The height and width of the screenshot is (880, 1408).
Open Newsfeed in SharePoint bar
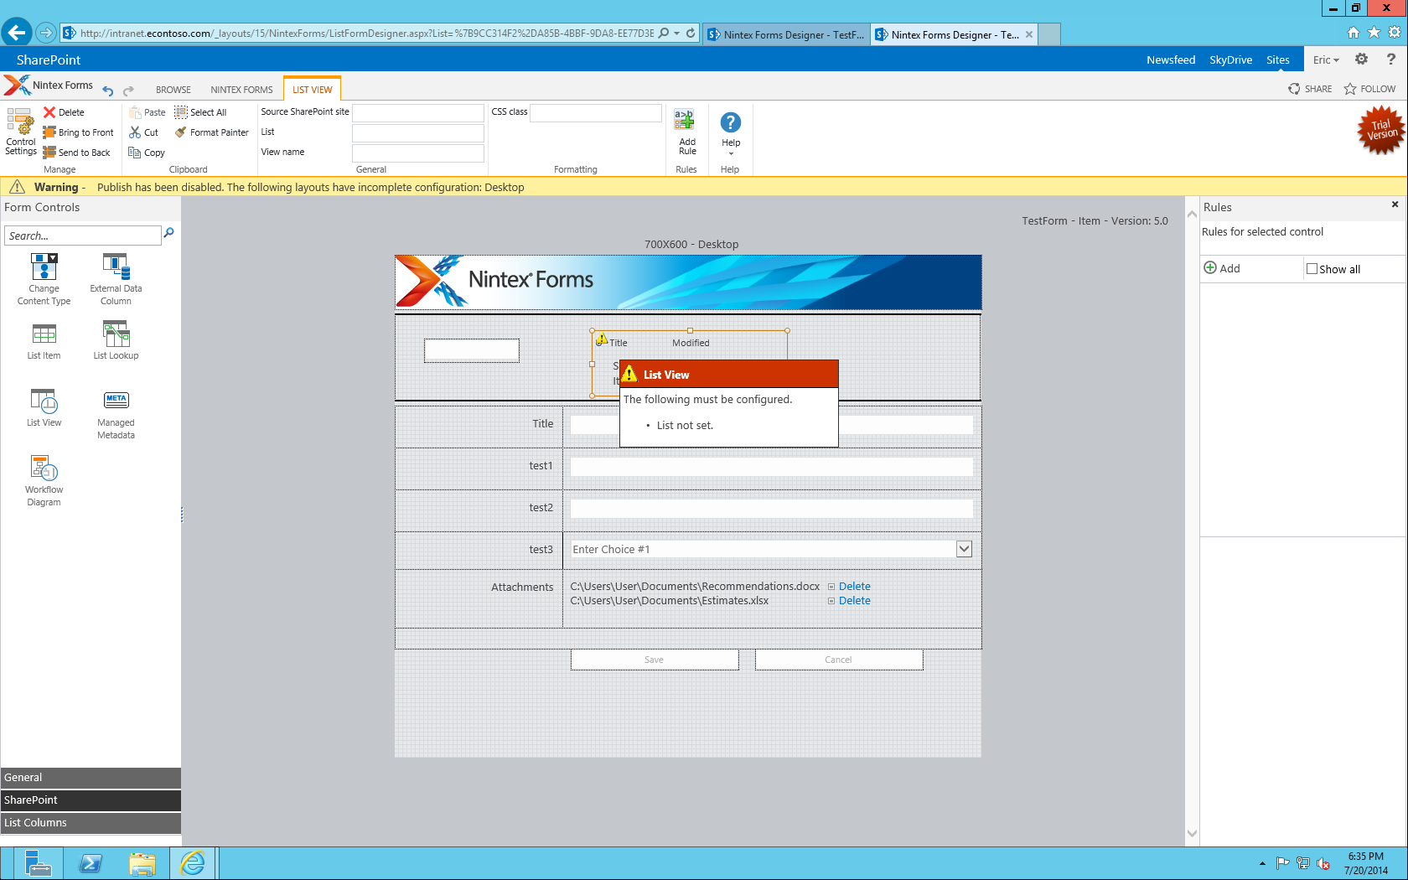1171,60
